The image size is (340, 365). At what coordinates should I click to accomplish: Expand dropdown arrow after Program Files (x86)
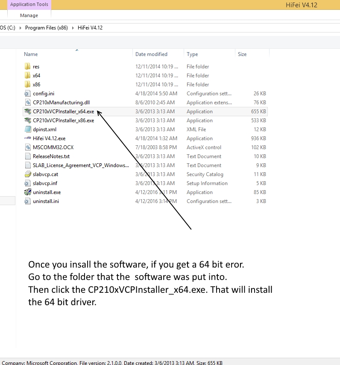(x=73, y=28)
